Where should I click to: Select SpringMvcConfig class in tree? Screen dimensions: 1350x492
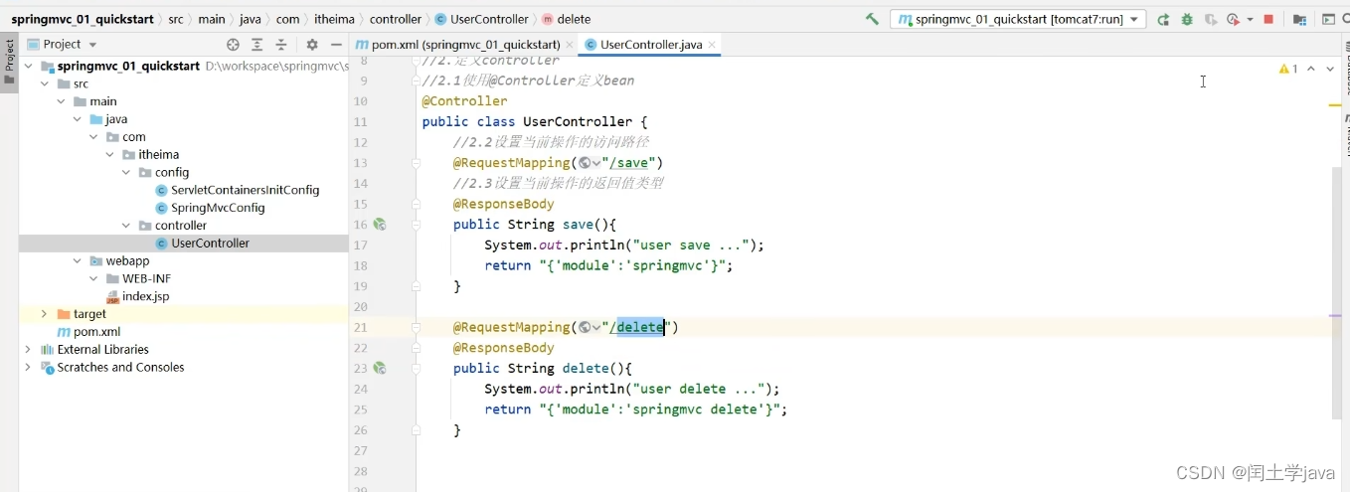218,208
